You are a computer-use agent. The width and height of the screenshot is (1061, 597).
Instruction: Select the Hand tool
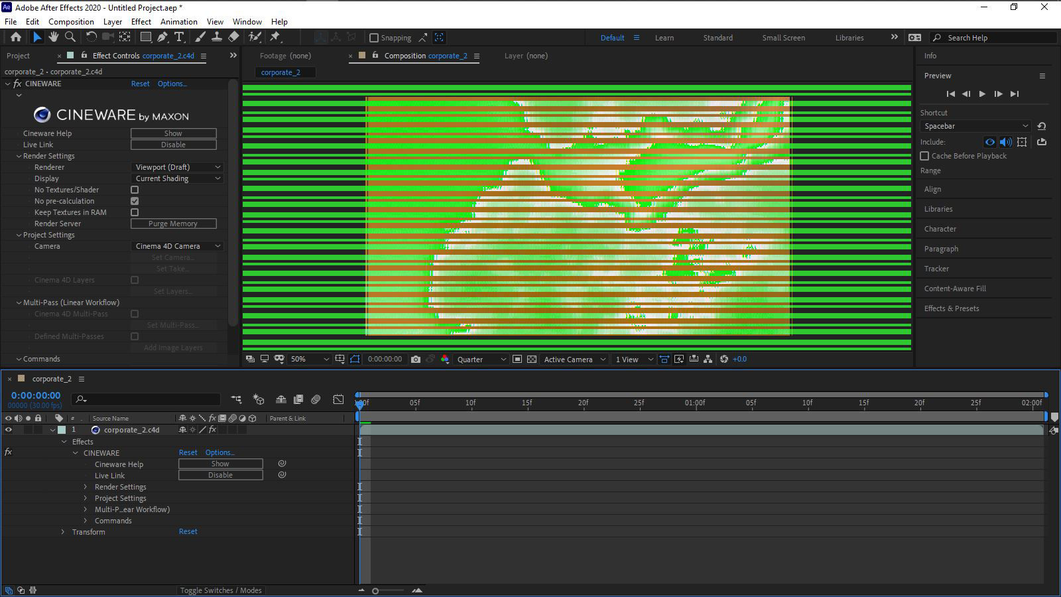[x=54, y=37]
